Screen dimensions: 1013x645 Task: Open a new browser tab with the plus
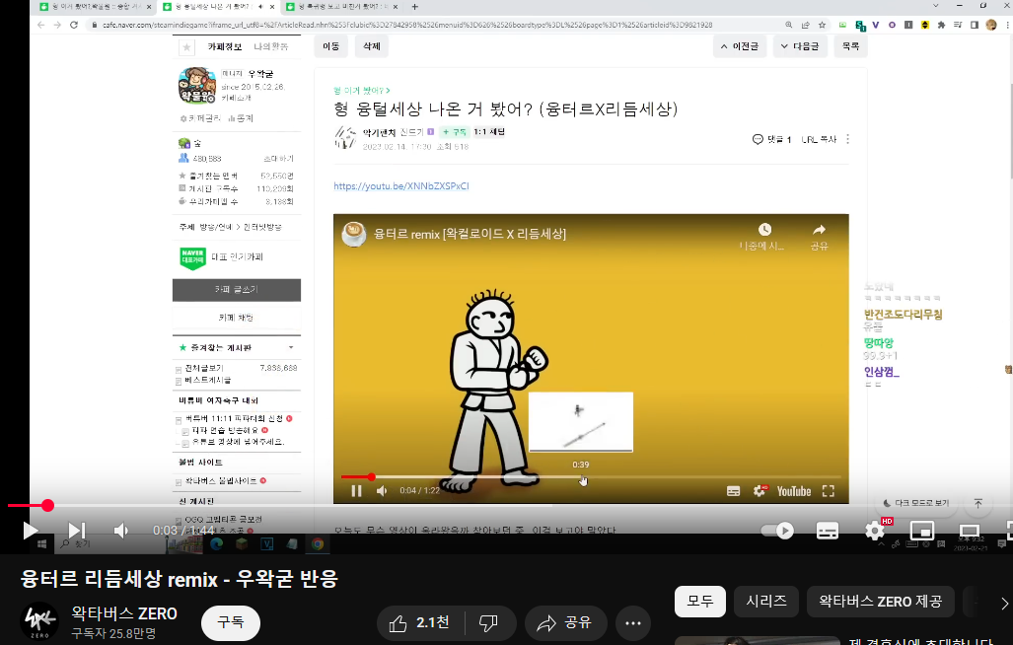414,7
